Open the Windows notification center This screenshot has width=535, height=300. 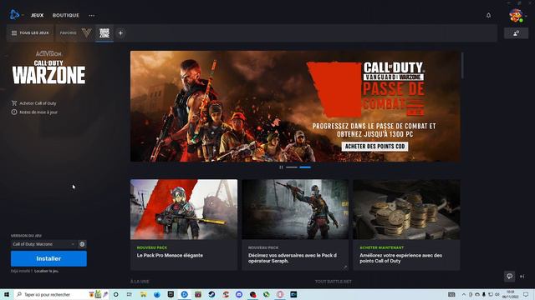tap(526, 294)
